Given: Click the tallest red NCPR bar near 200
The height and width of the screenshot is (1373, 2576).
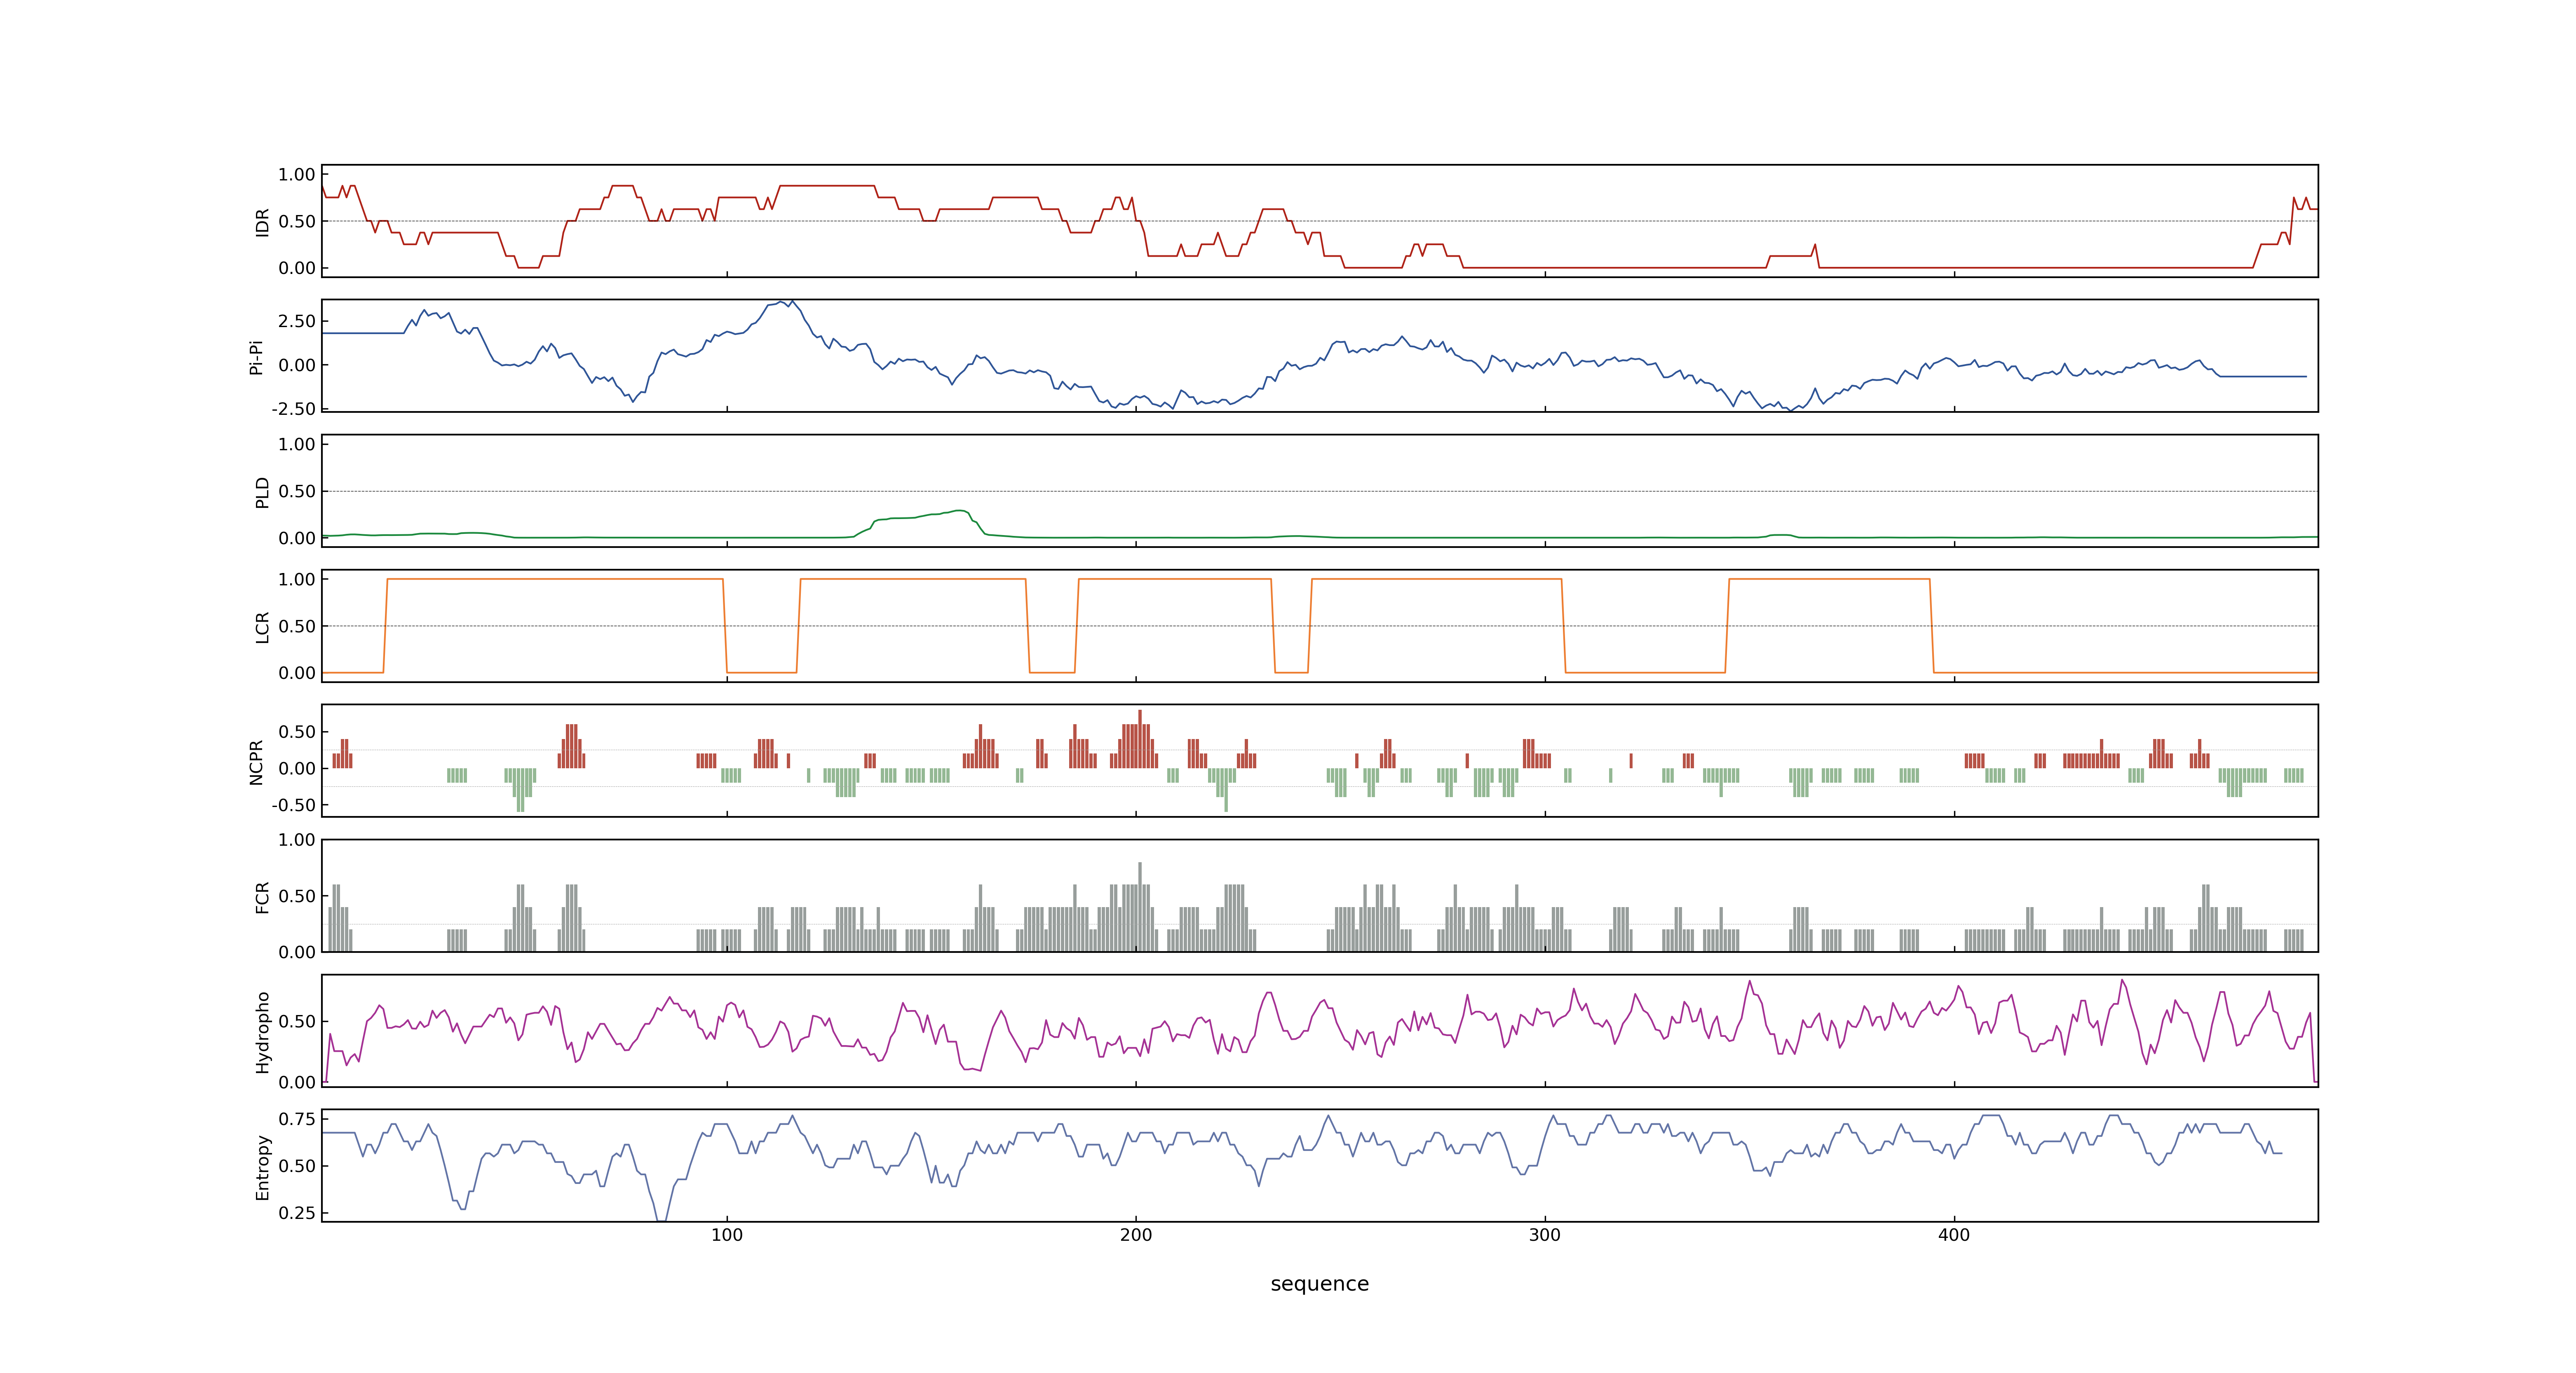Looking at the screenshot, I should click(x=1140, y=739).
